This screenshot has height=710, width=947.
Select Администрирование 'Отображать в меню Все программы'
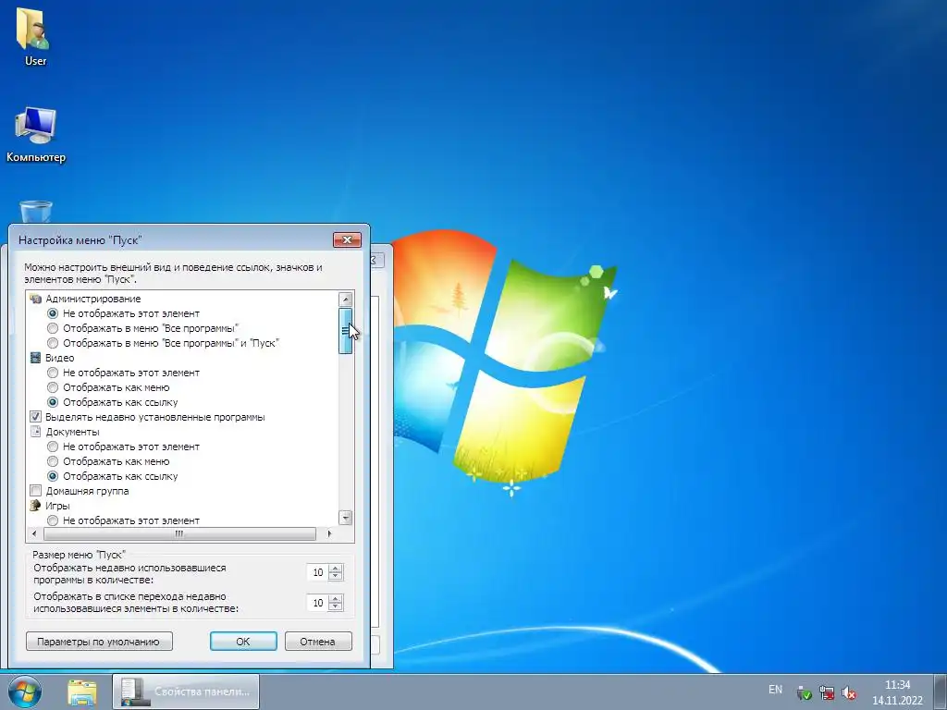[53, 328]
